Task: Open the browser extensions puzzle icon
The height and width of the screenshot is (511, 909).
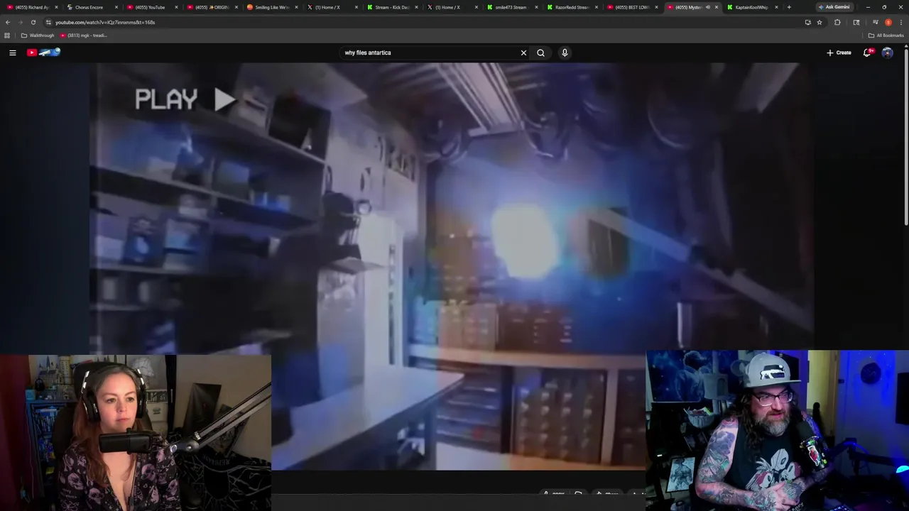Action: point(837,22)
